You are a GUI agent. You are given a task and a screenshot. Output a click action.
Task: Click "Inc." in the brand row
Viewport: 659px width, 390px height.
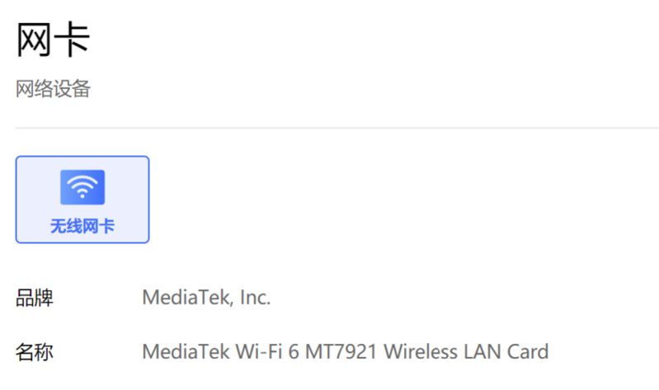coord(255,298)
